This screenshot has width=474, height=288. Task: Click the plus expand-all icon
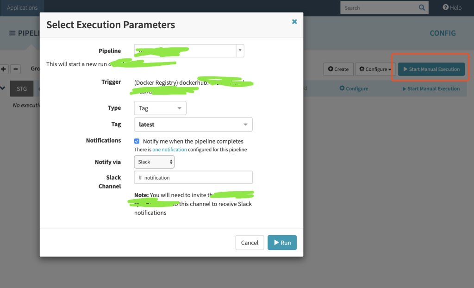pos(4,69)
